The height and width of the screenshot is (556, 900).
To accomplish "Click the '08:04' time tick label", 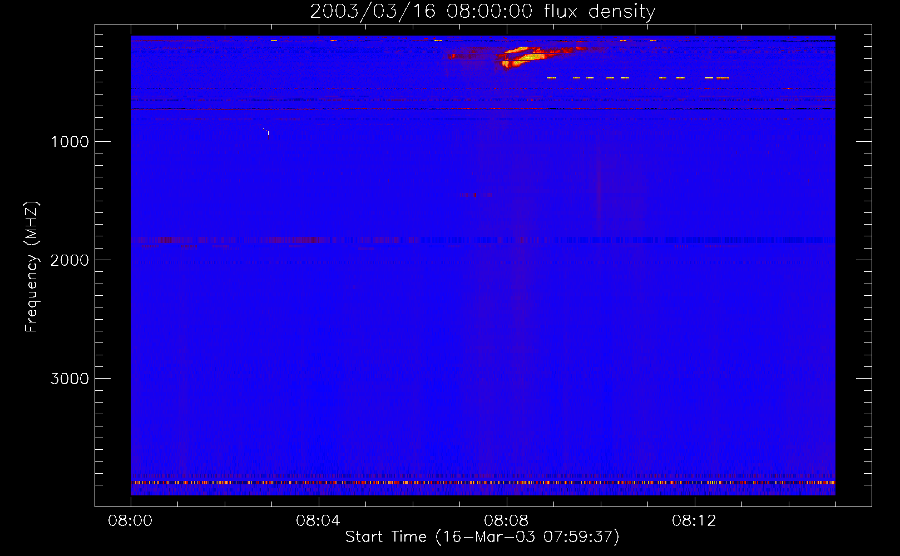I will (318, 520).
